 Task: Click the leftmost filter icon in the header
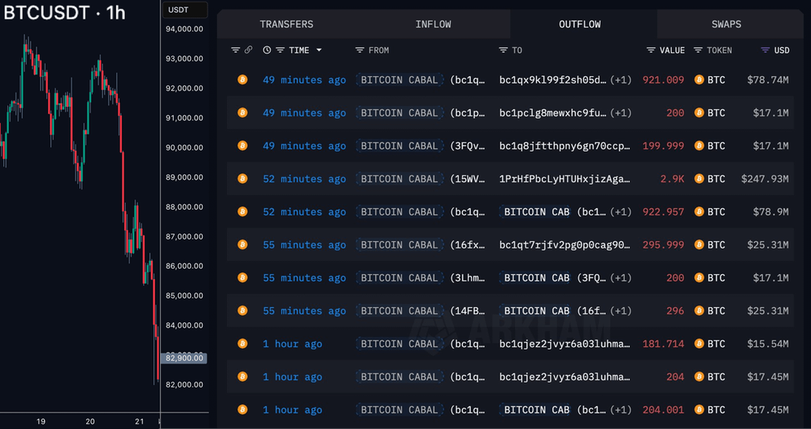pos(235,50)
